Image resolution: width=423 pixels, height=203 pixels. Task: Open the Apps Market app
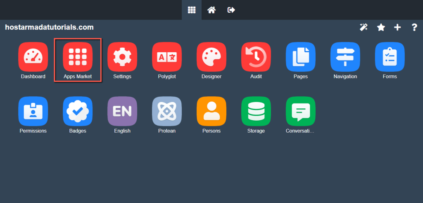pyautogui.click(x=78, y=57)
